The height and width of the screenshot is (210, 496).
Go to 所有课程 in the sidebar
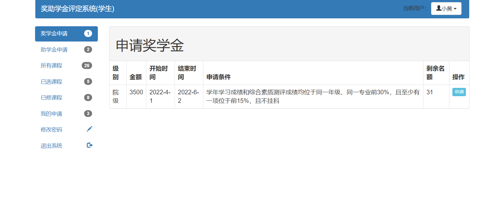click(x=66, y=66)
